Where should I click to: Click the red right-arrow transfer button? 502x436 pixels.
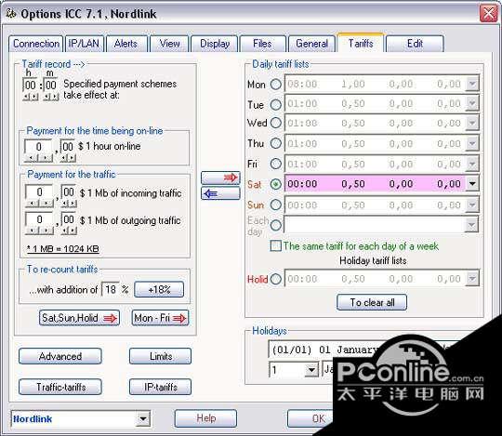click(220, 178)
